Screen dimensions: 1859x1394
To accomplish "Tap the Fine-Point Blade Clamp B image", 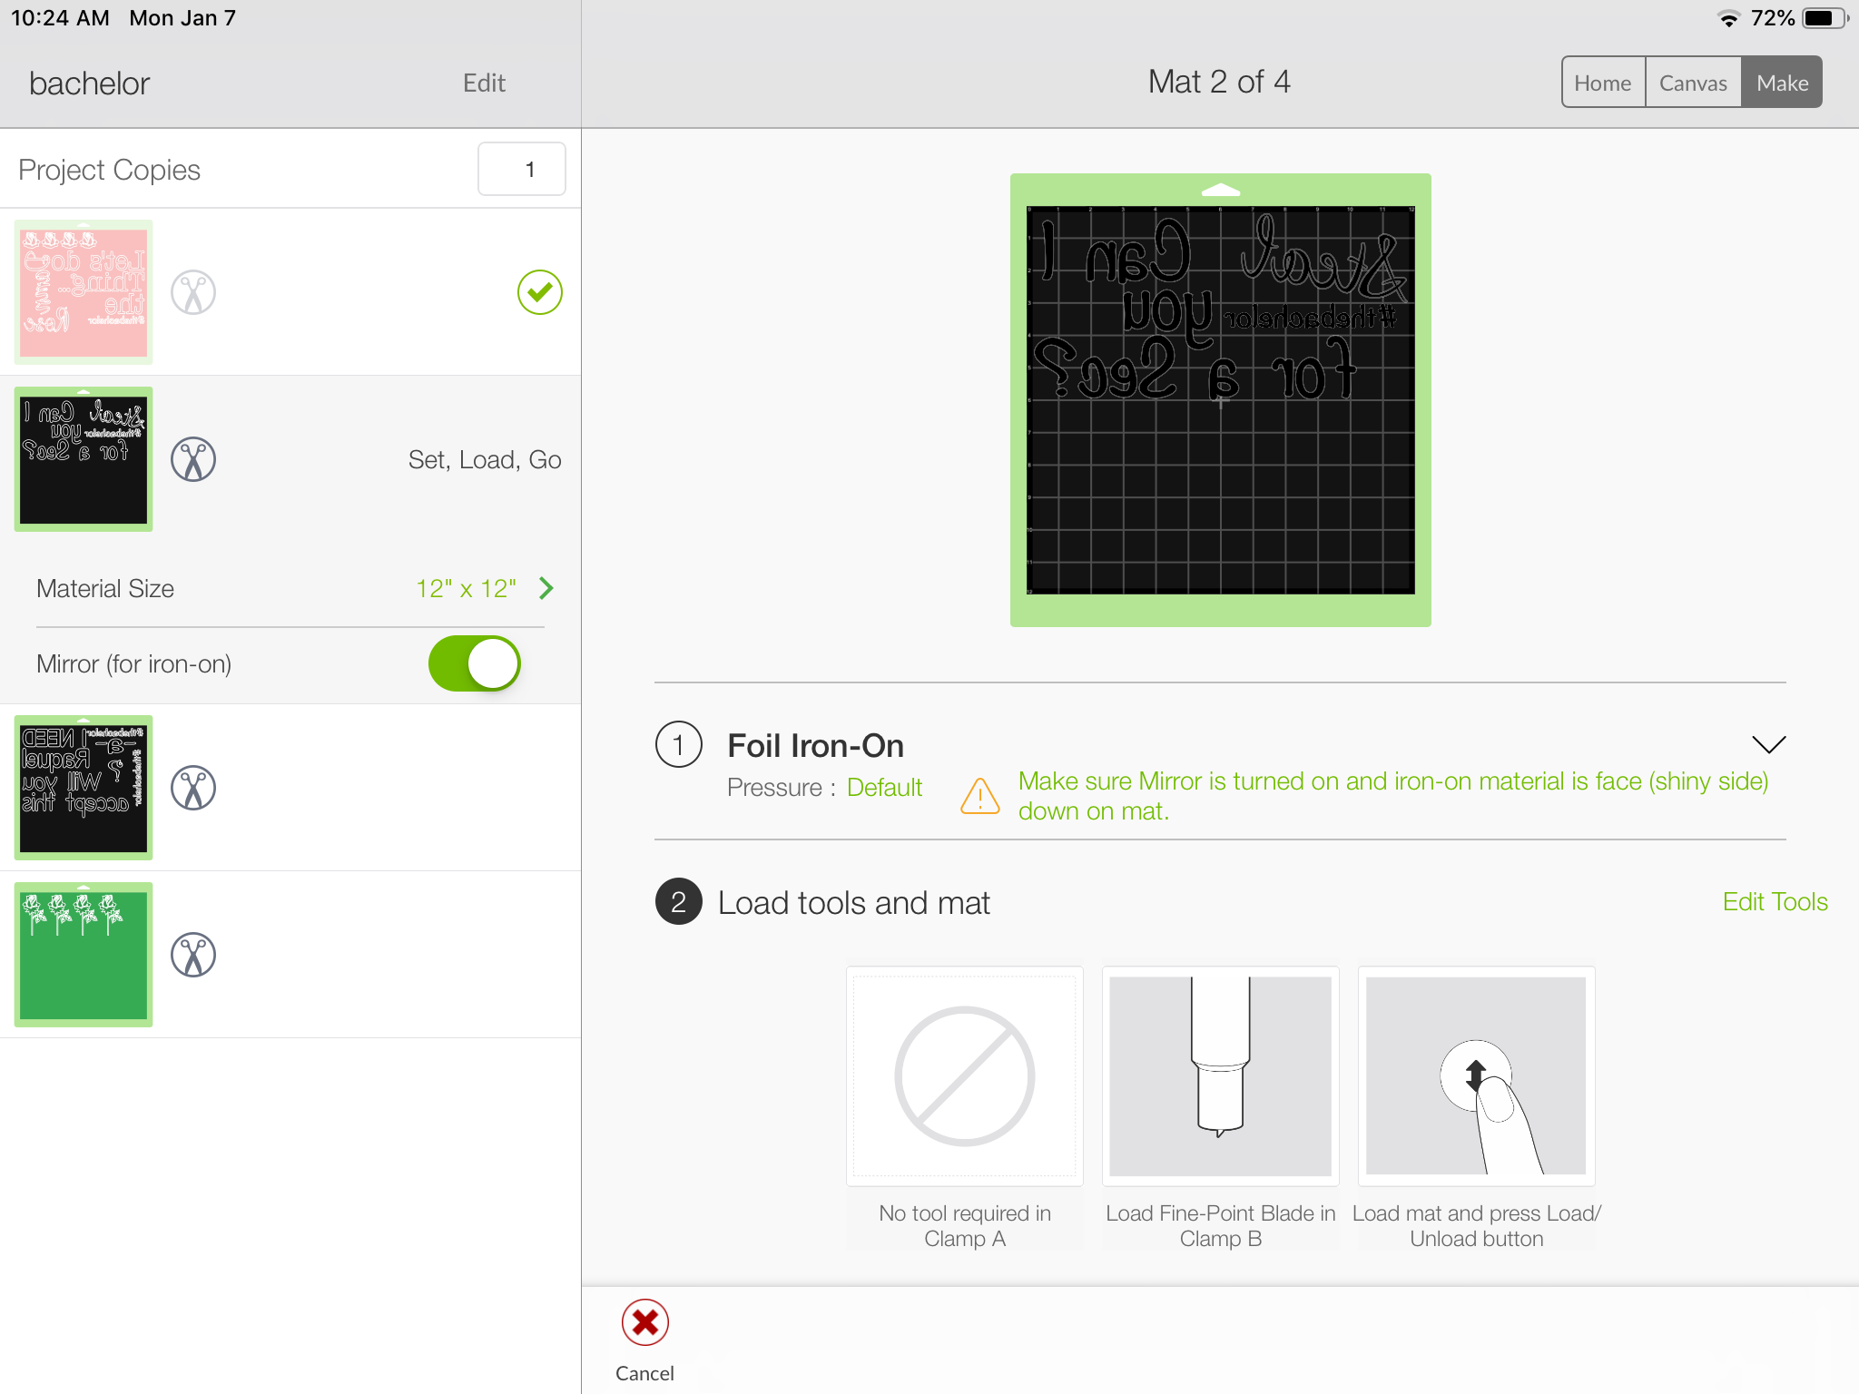I will point(1220,1076).
